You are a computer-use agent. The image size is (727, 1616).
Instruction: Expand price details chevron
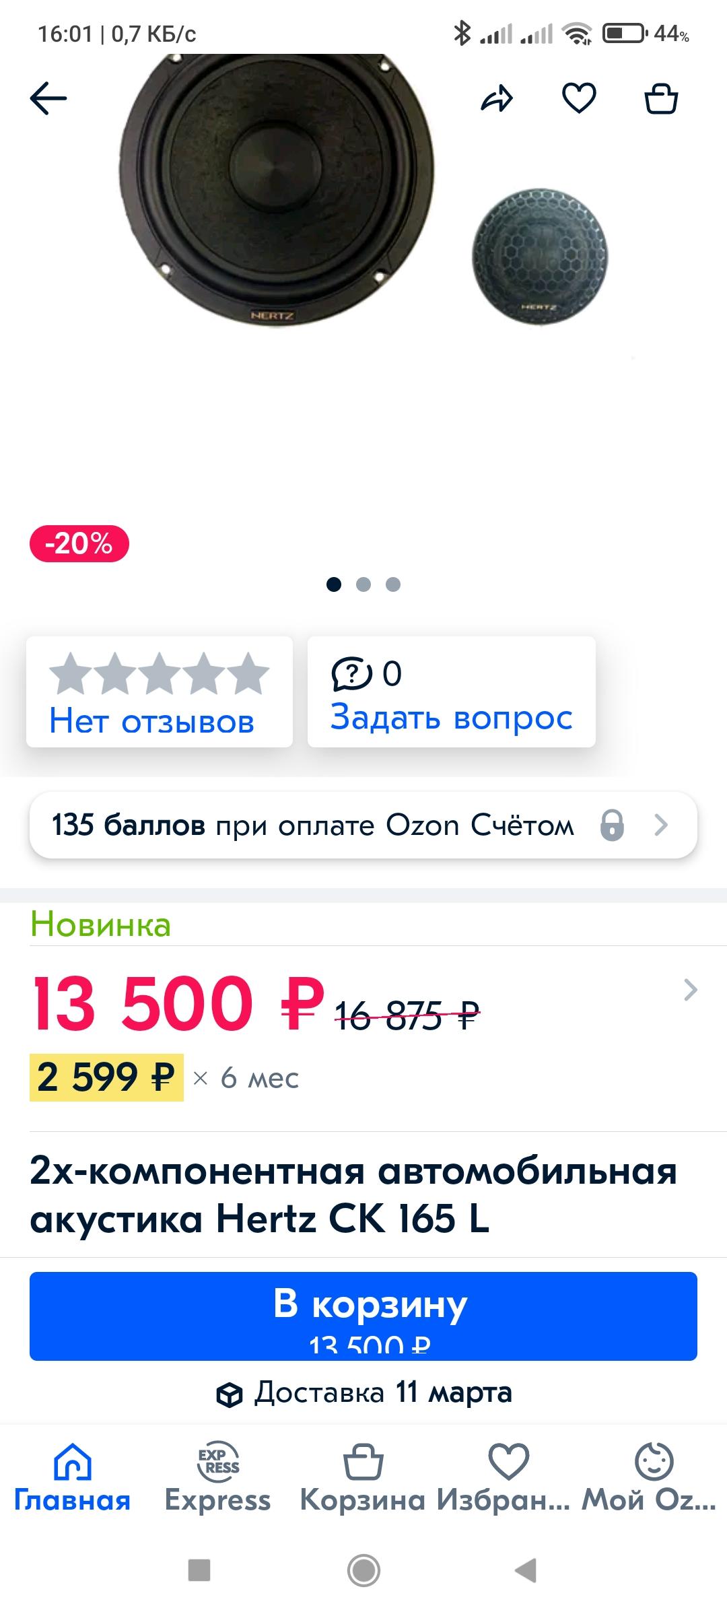(690, 990)
